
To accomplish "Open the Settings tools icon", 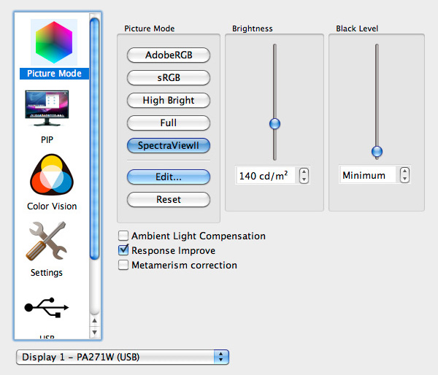I will (47, 241).
